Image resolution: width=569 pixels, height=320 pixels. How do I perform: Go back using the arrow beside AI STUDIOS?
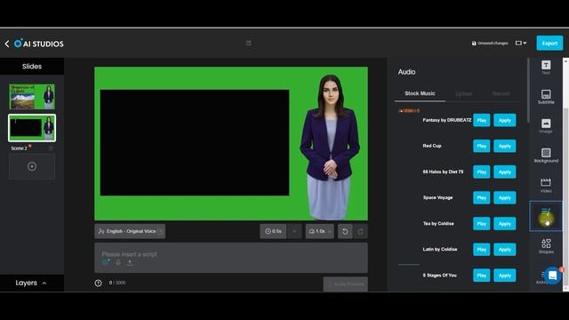[7, 44]
